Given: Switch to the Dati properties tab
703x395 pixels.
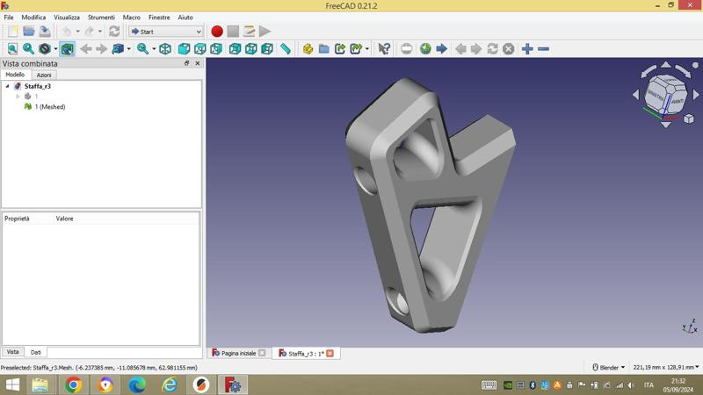Looking at the screenshot, I should (36, 353).
